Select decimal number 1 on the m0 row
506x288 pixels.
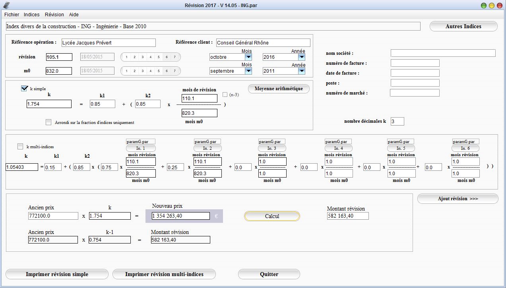click(126, 71)
